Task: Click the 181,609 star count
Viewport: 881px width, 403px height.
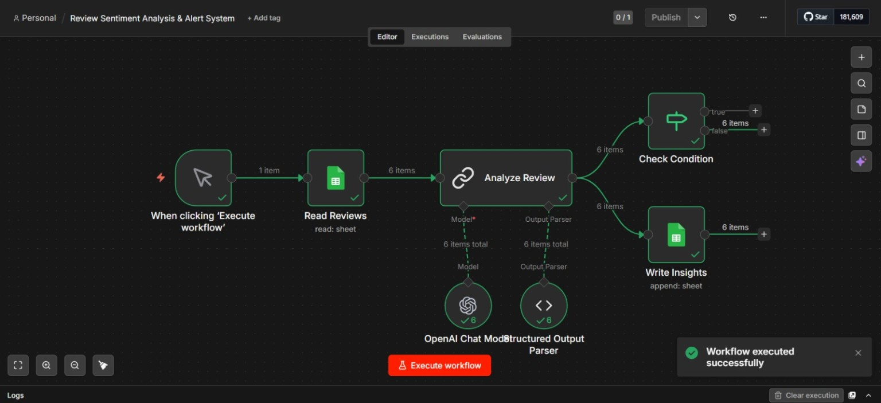Action: click(x=851, y=17)
